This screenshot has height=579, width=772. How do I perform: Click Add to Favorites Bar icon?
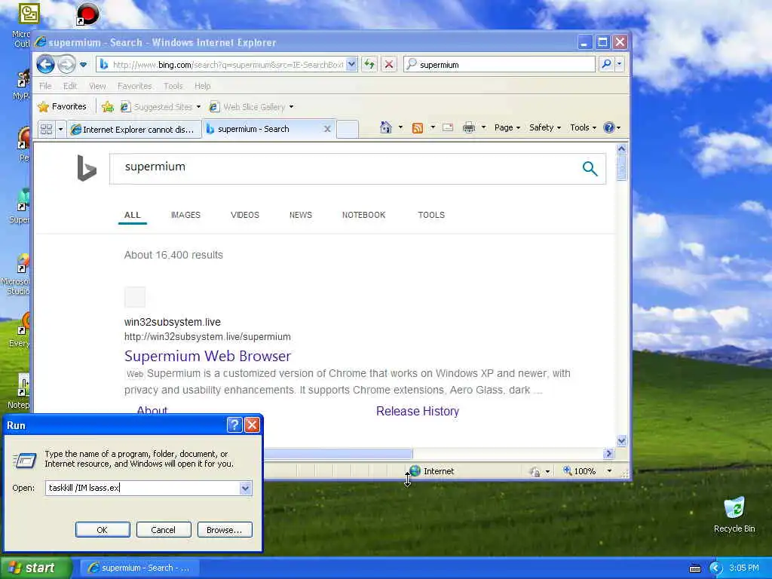click(107, 106)
